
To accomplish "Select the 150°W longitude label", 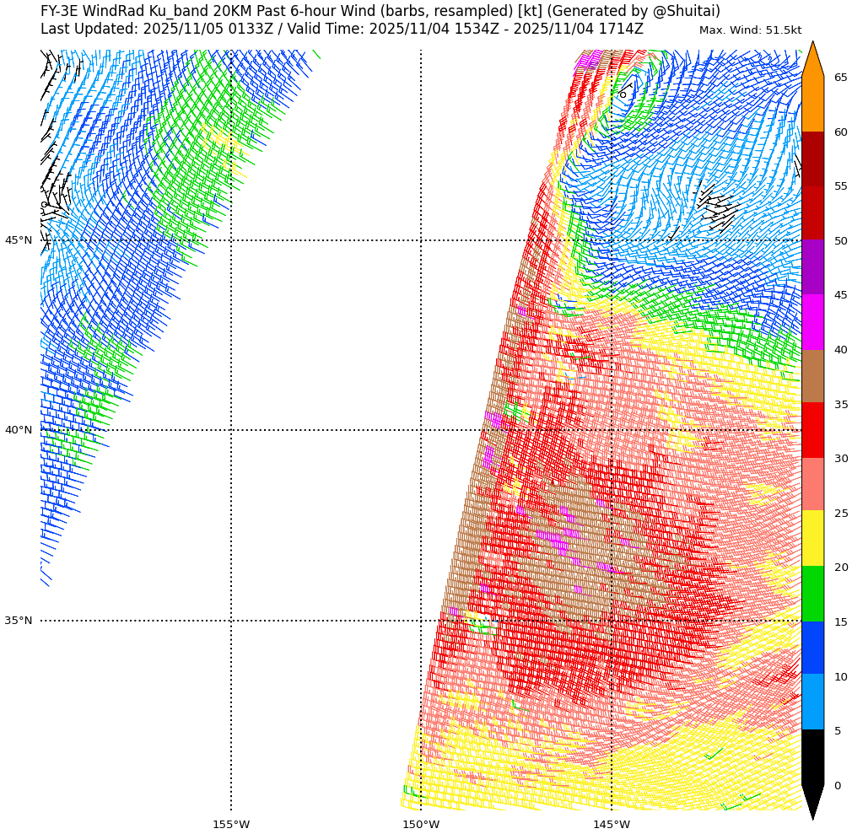I will click(x=421, y=824).
